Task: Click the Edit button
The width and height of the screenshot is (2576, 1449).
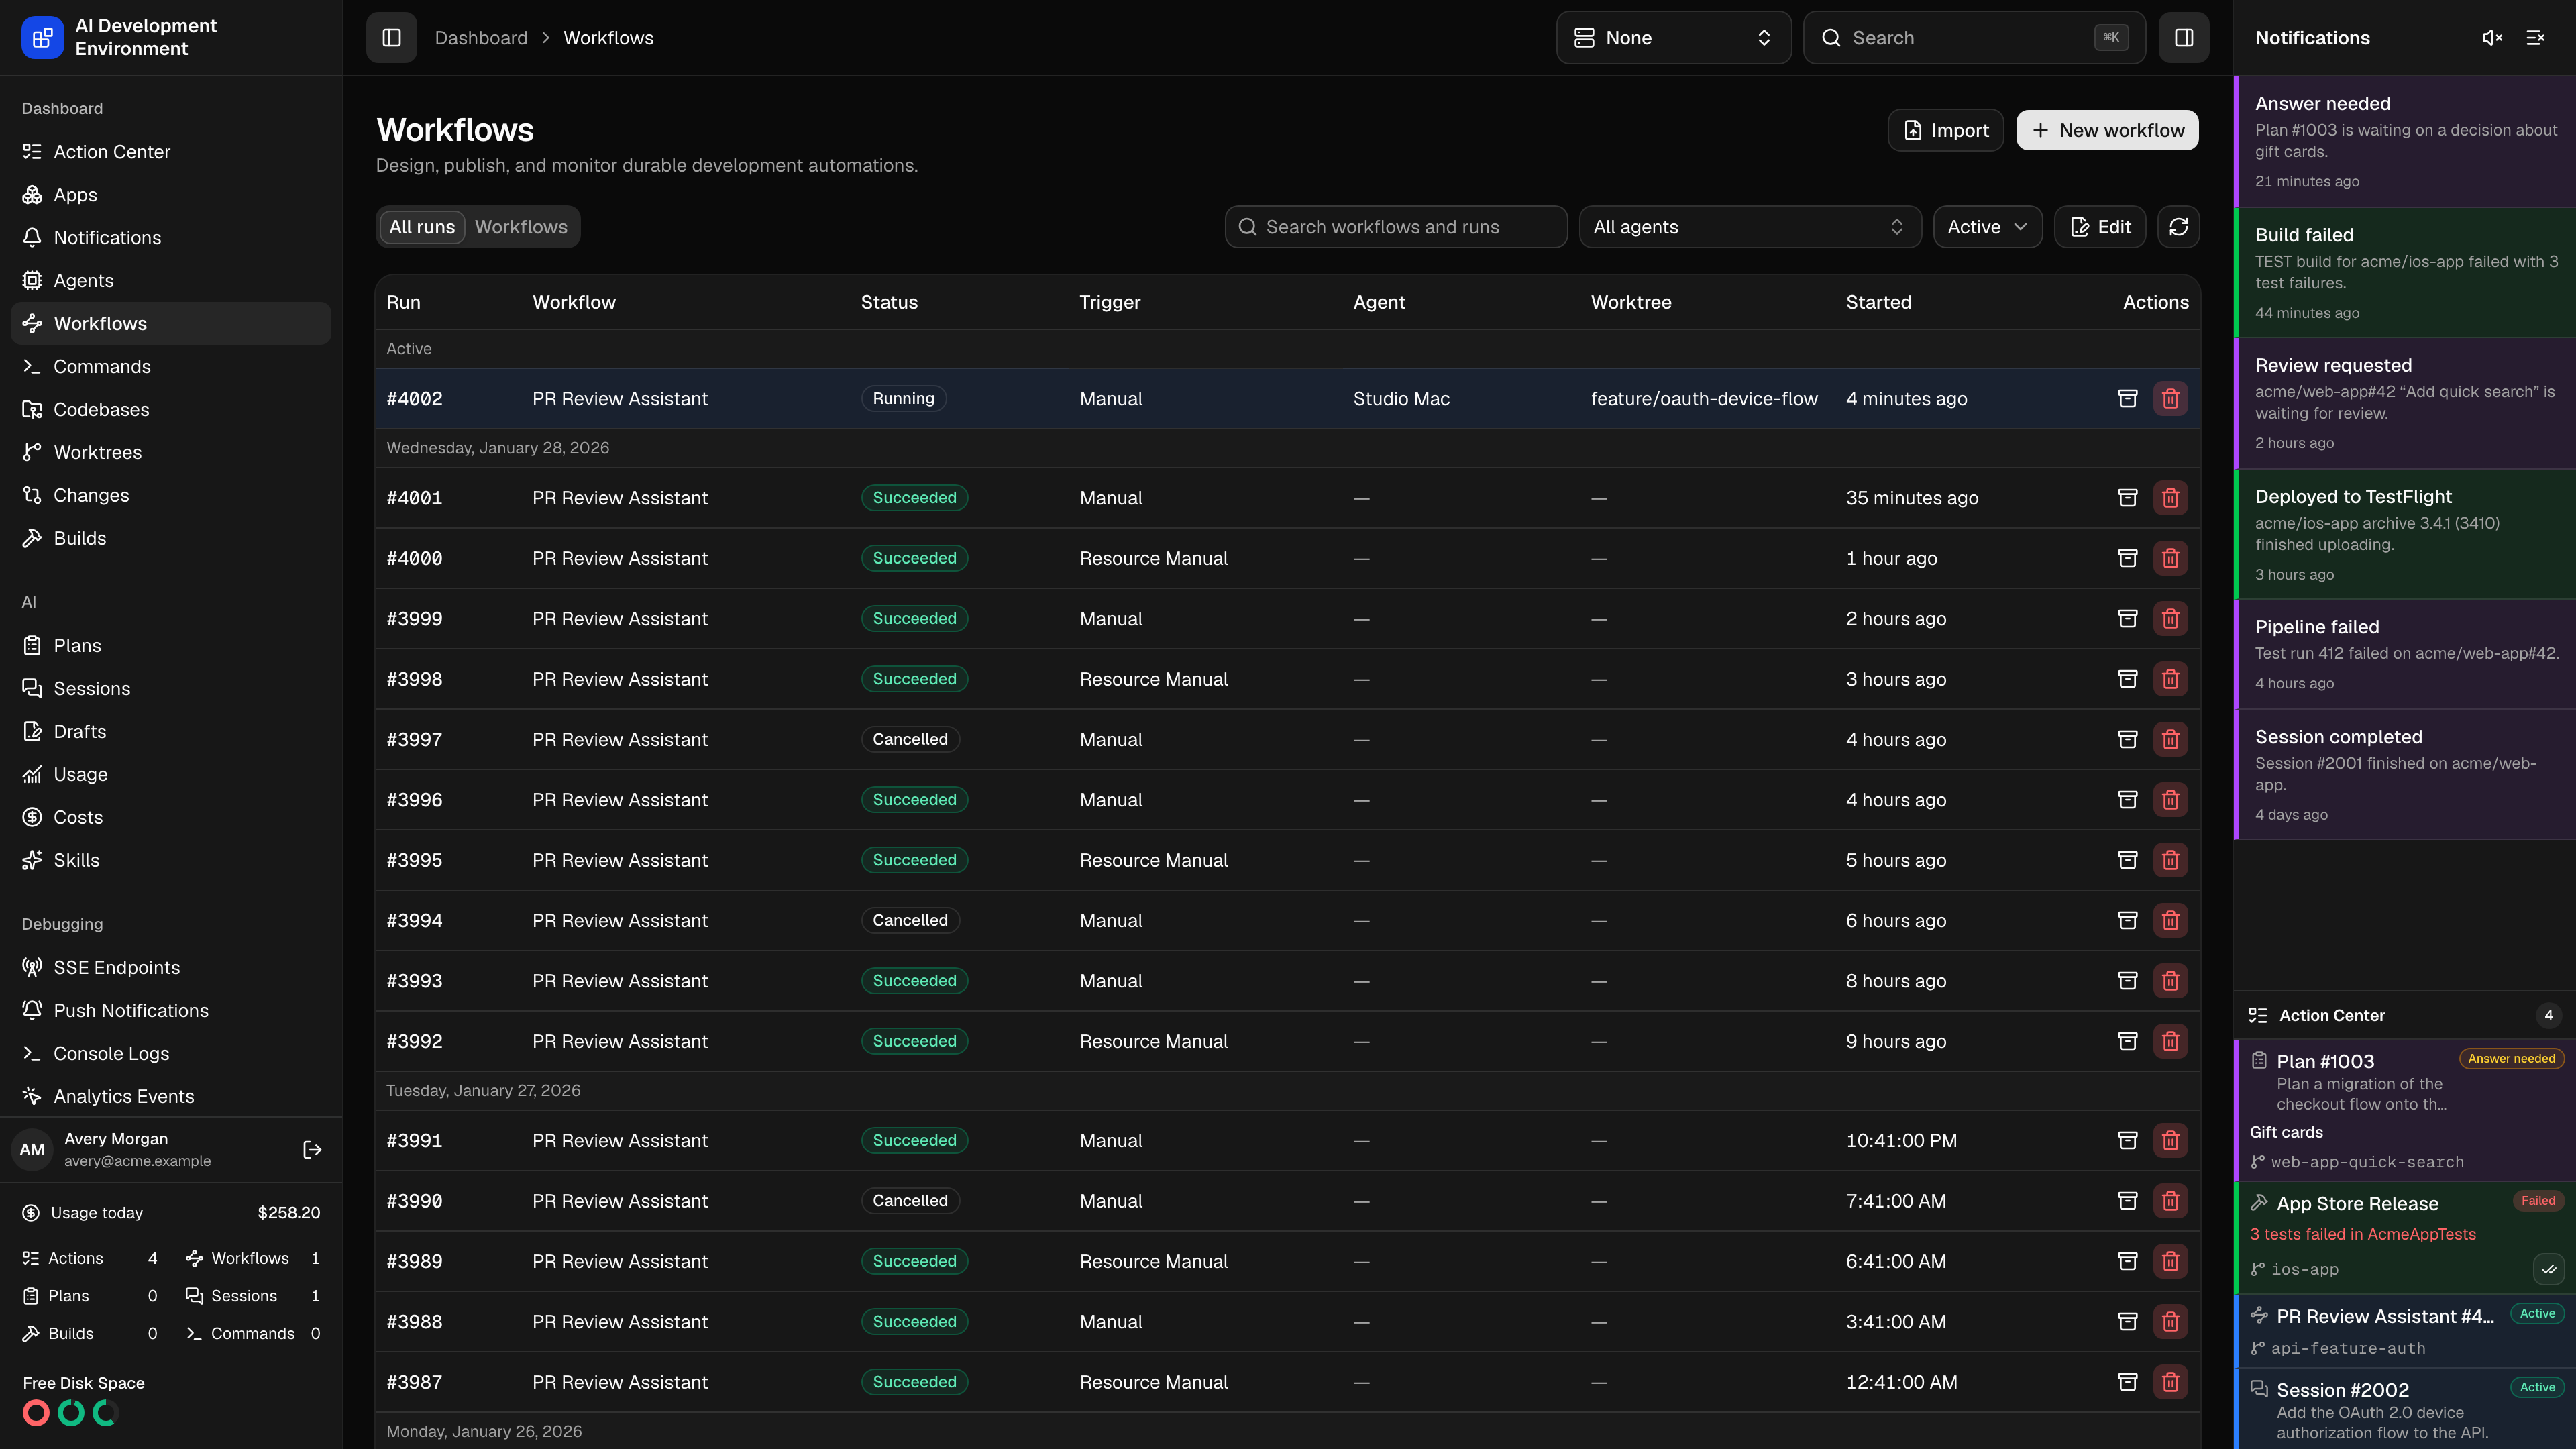Action: pos(2100,227)
